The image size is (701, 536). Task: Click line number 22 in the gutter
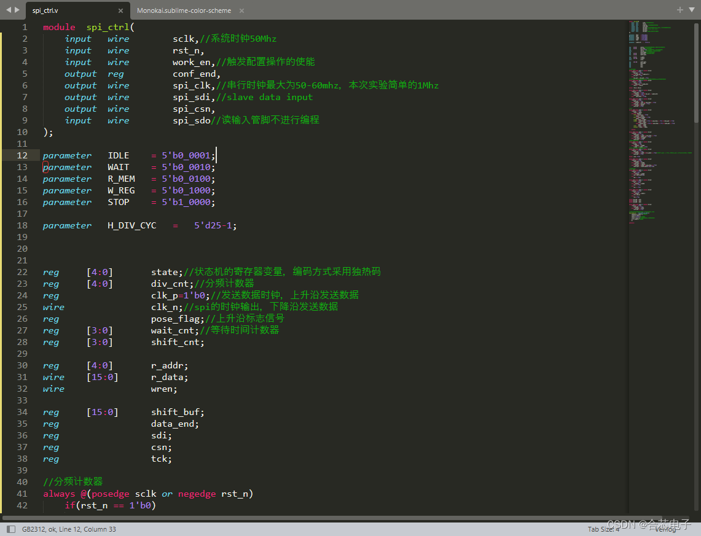22,272
